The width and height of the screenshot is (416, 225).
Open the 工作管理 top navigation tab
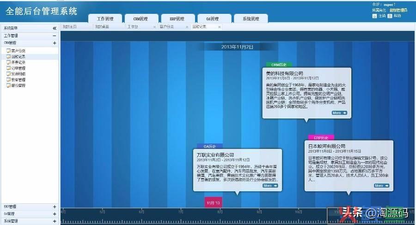105,19
